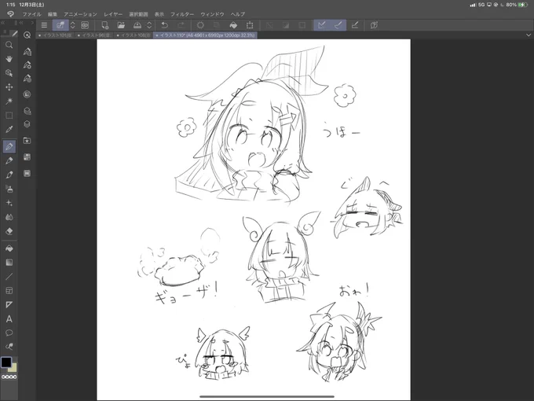This screenshot has height=401, width=534.
Task: Click the Redo arrow
Action: pos(181,25)
